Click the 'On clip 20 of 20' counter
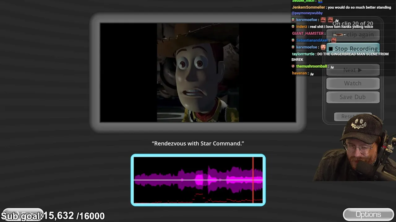This screenshot has height=222, width=396. (x=353, y=24)
